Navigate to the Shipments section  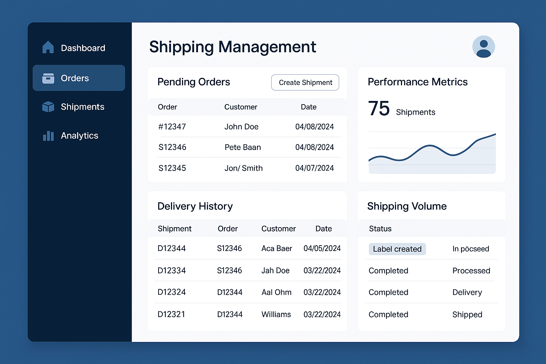(x=82, y=106)
